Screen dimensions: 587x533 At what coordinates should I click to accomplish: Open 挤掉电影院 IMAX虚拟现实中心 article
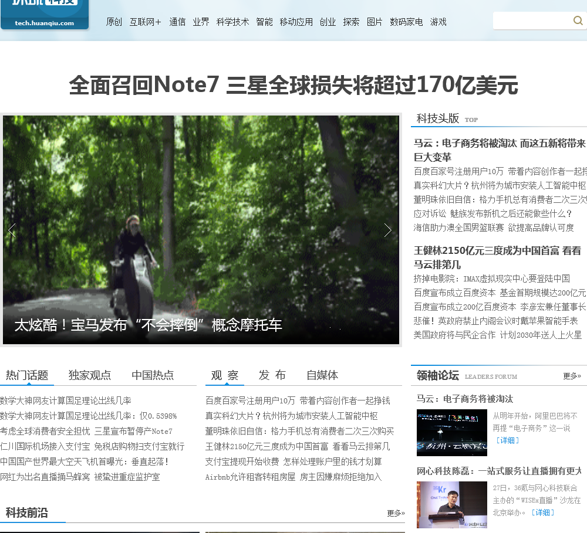pyautogui.click(x=491, y=279)
